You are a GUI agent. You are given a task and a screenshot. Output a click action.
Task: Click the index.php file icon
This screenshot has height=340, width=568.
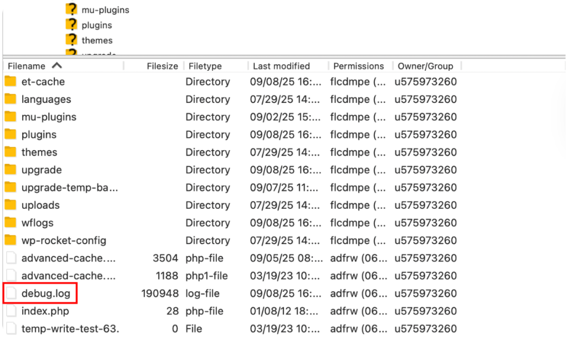[11, 311]
